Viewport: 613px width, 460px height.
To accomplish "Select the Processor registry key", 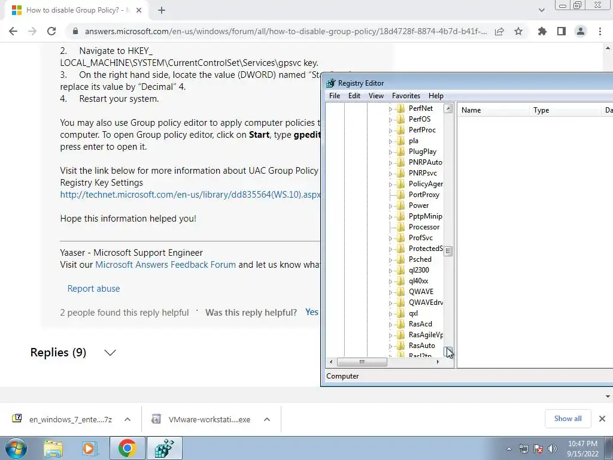I will [x=424, y=227].
